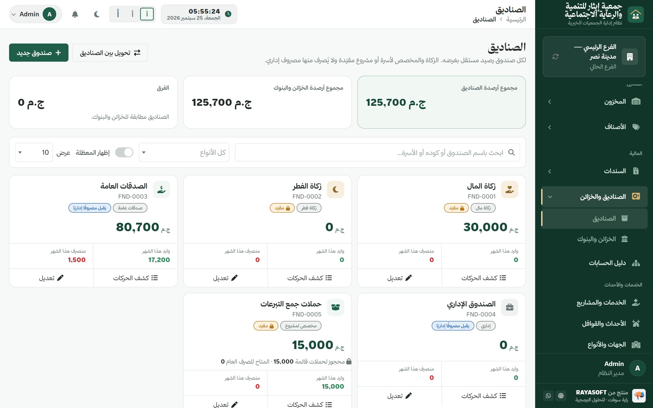Click the زكاة المال fund icon
Viewport: 653px width, 408px height.
click(x=510, y=189)
